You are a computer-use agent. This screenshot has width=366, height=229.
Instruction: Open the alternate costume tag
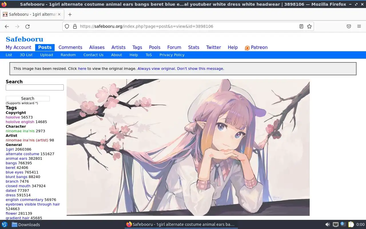22,154
